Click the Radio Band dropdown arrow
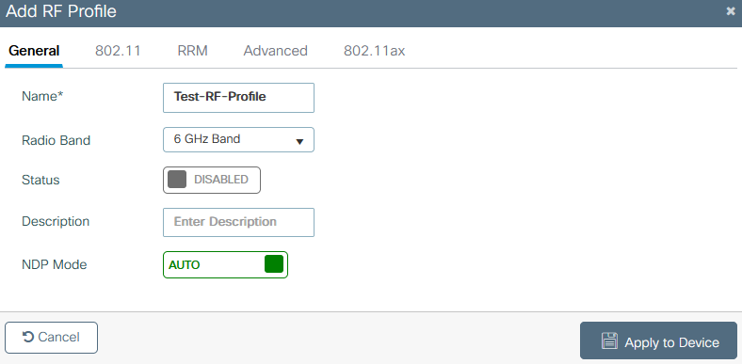The height and width of the screenshot is (364, 742). pos(299,141)
